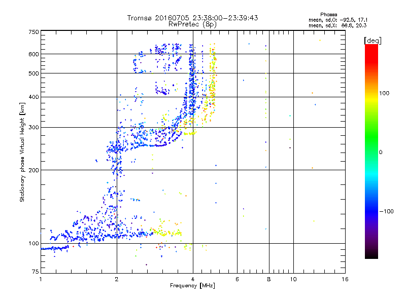The width and height of the screenshot is (406, 304).
Task: Click the x-axis tick label '8'
Action: coord(269,279)
